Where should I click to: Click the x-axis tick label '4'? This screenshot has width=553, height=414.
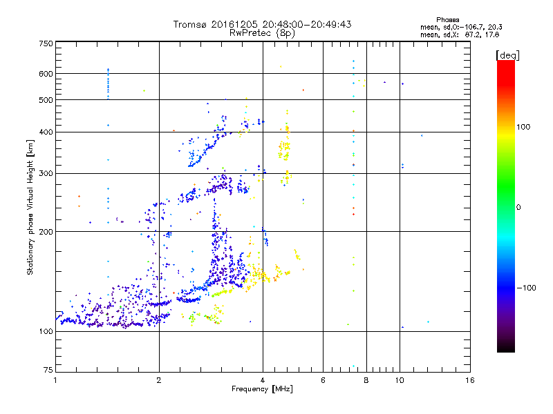[263, 380]
